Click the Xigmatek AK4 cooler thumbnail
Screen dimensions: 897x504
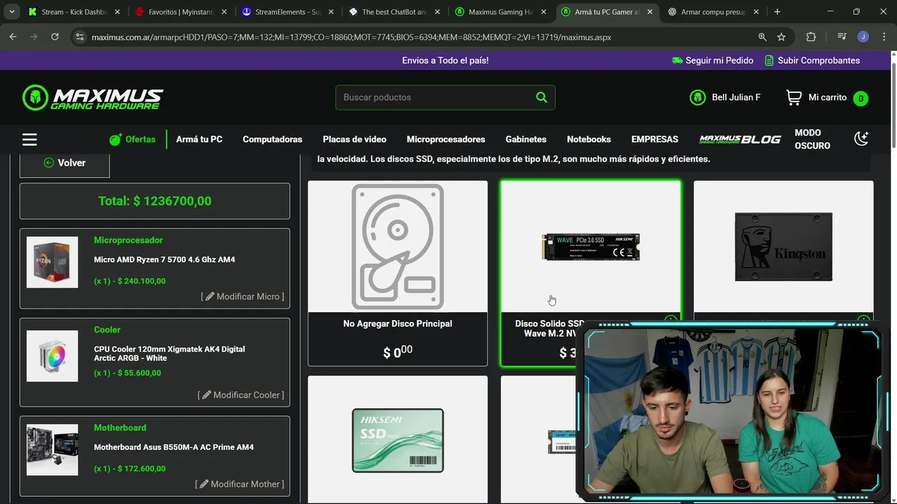coord(53,356)
